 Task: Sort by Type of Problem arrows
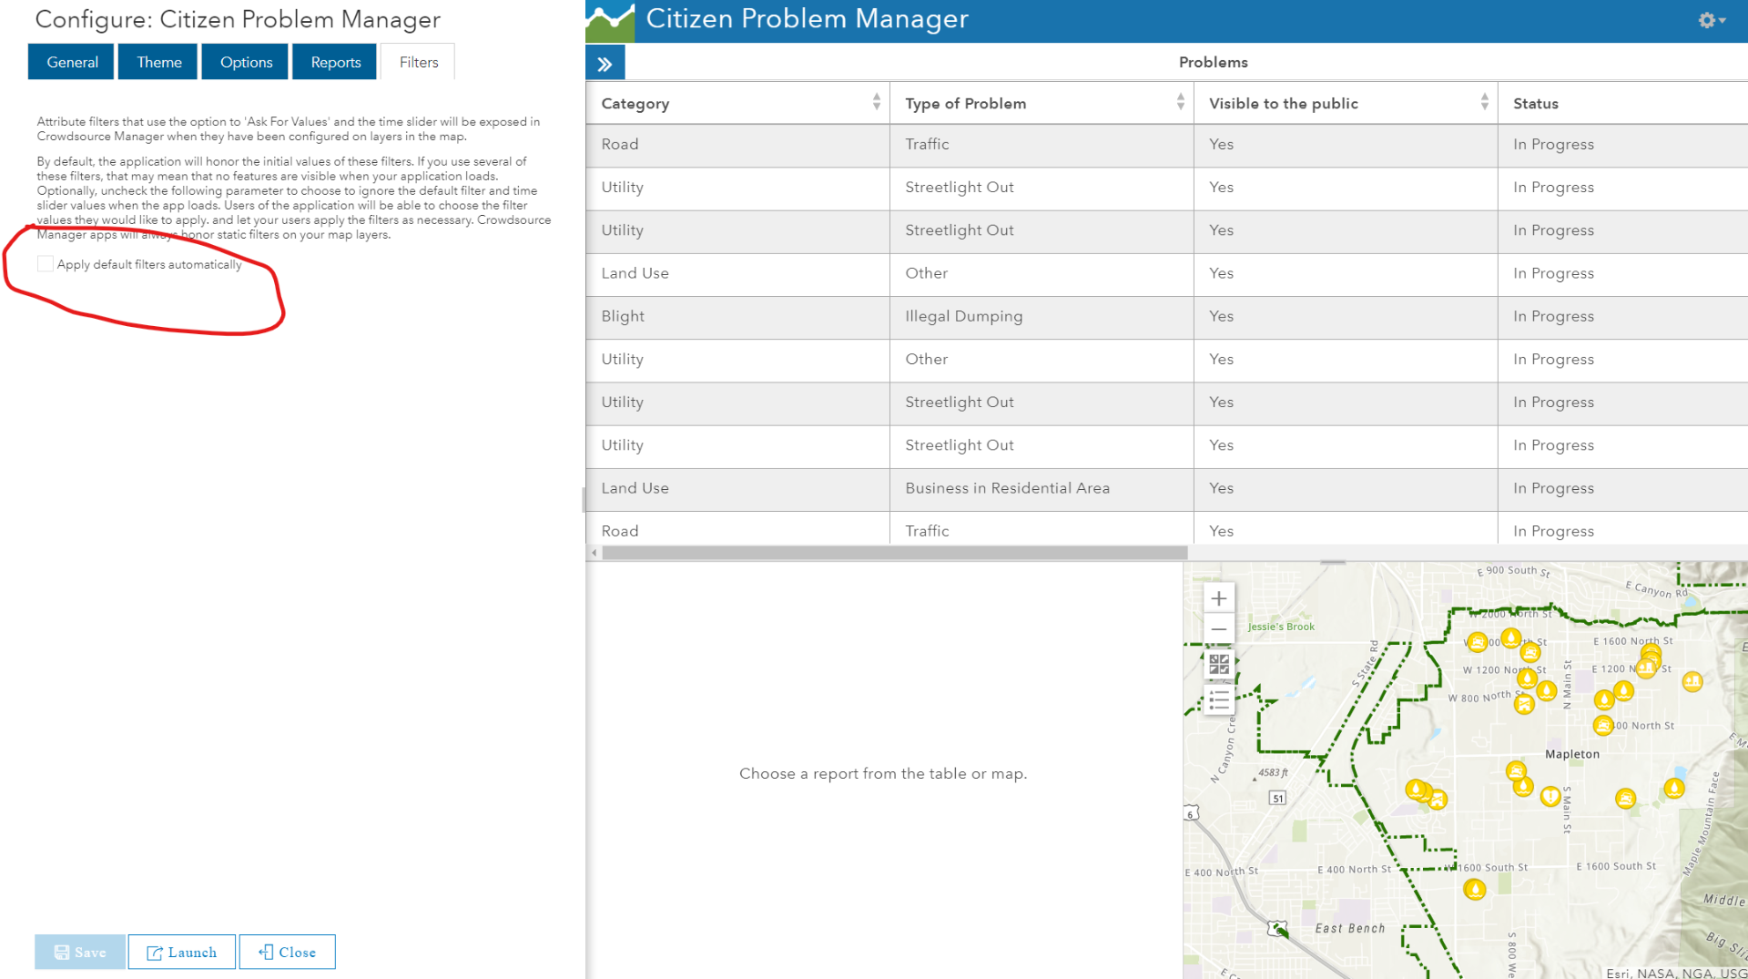click(1180, 102)
